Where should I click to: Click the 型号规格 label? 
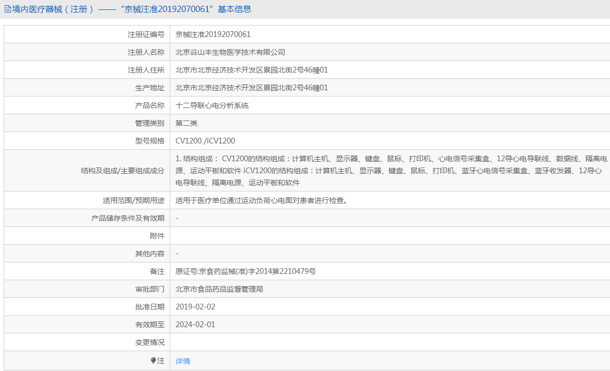click(x=150, y=141)
